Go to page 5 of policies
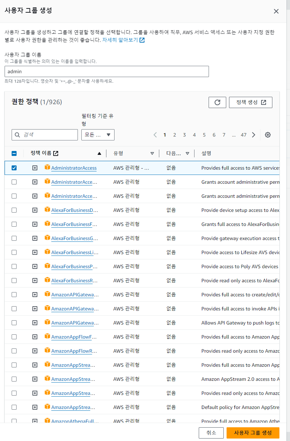The width and height of the screenshot is (290, 441). coord(204,135)
